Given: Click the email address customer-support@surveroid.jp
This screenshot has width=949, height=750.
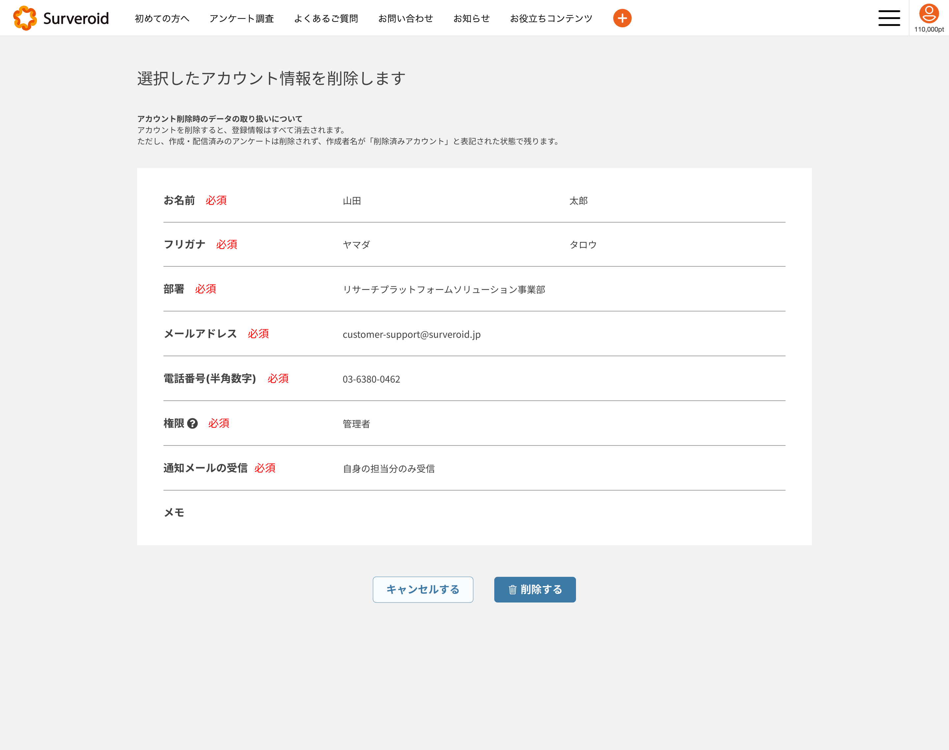Looking at the screenshot, I should 411,335.
